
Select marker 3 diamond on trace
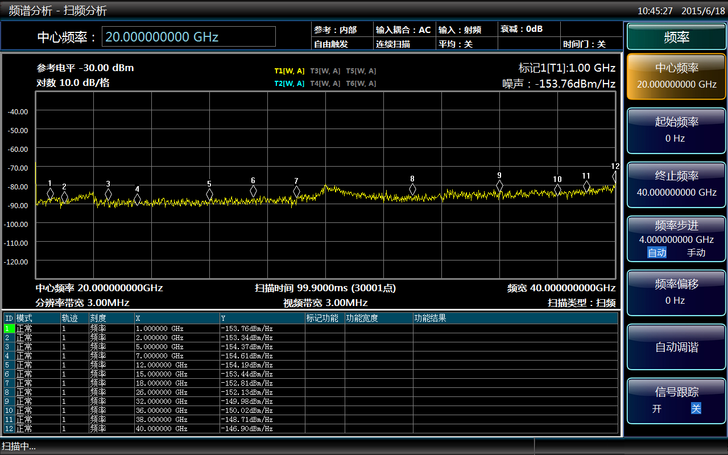pos(108,194)
